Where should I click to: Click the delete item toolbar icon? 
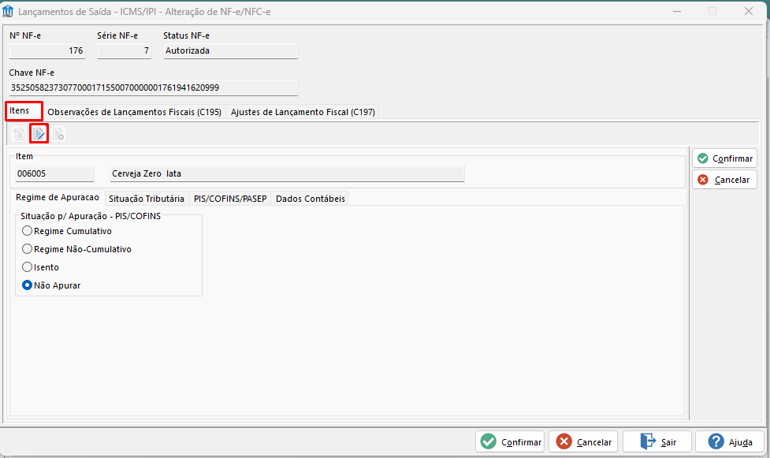58,134
